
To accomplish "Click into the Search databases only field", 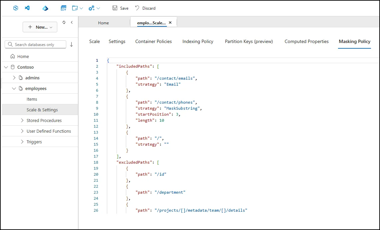I will [x=38, y=45].
